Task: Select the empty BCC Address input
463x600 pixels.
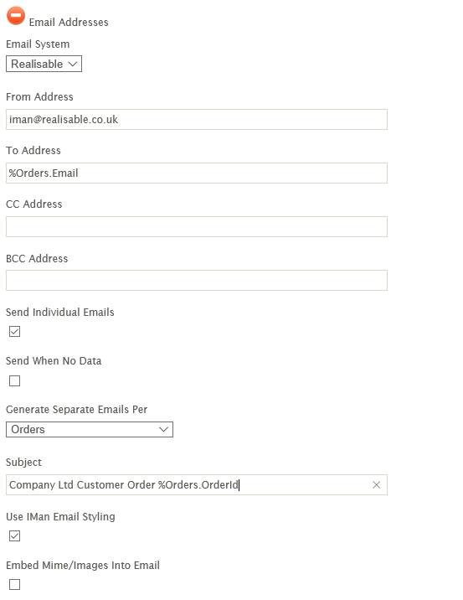Action: click(x=197, y=280)
